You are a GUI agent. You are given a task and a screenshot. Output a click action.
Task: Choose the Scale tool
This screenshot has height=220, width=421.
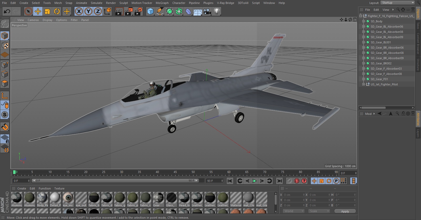coord(47,11)
